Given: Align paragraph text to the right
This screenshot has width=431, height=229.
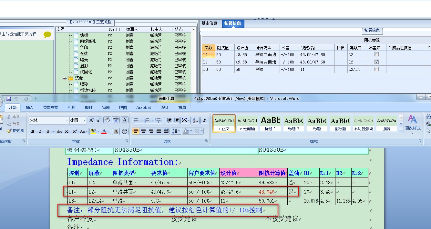Looking at the screenshot, I should (x=151, y=131).
